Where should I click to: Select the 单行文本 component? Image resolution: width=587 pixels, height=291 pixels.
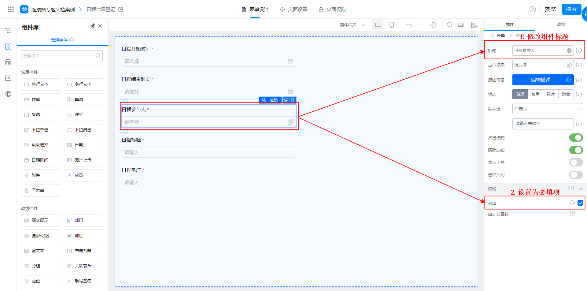tap(41, 84)
